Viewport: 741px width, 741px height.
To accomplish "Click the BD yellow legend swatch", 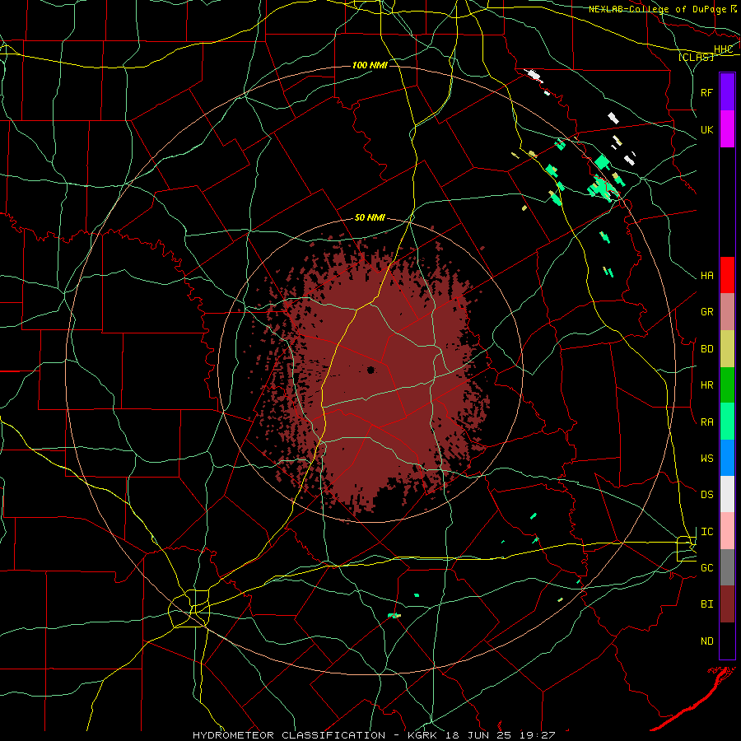I will [727, 349].
